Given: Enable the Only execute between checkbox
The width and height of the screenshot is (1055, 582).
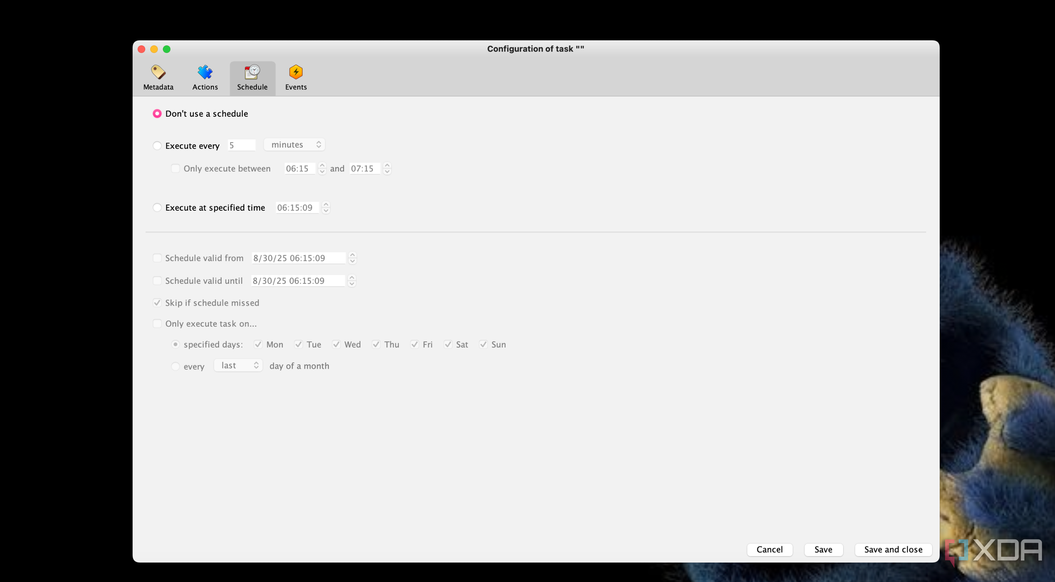Looking at the screenshot, I should pyautogui.click(x=175, y=168).
